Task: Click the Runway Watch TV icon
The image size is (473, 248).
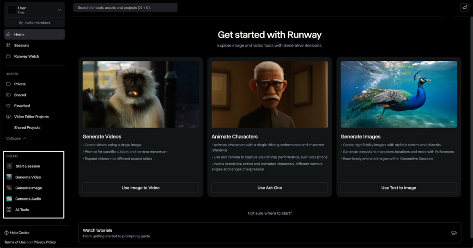Action: [8, 56]
